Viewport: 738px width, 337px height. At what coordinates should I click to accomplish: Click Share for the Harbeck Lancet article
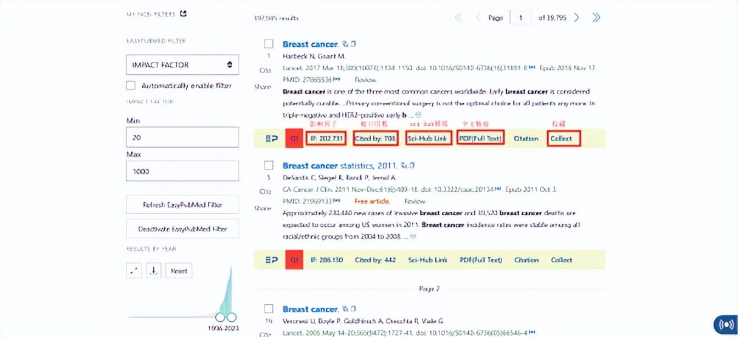pos(263,86)
